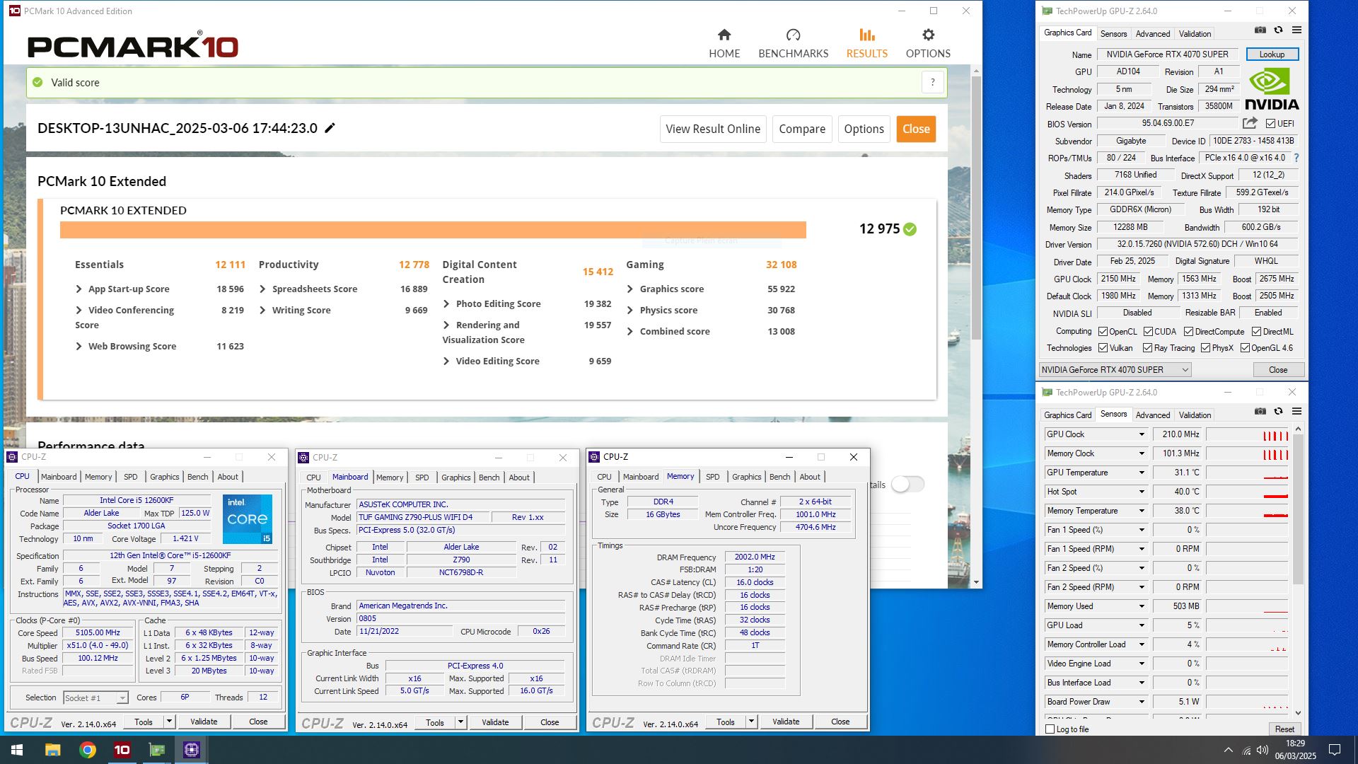
Task: Edit result name with pencil icon
Action: click(x=330, y=128)
